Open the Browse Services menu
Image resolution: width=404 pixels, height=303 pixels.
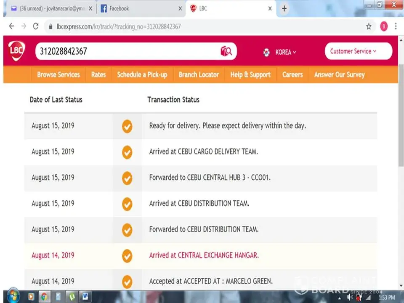tap(58, 75)
